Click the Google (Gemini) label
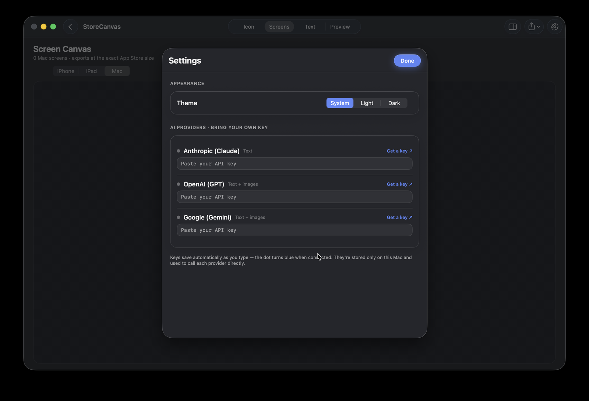Image resolution: width=589 pixels, height=401 pixels. tap(207, 217)
